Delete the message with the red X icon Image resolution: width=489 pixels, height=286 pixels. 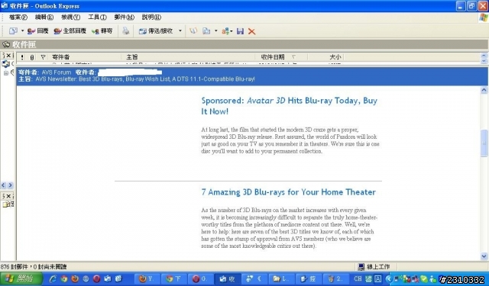point(251,31)
